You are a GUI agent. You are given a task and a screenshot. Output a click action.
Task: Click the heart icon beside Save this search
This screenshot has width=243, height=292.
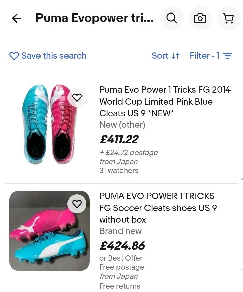[14, 56]
